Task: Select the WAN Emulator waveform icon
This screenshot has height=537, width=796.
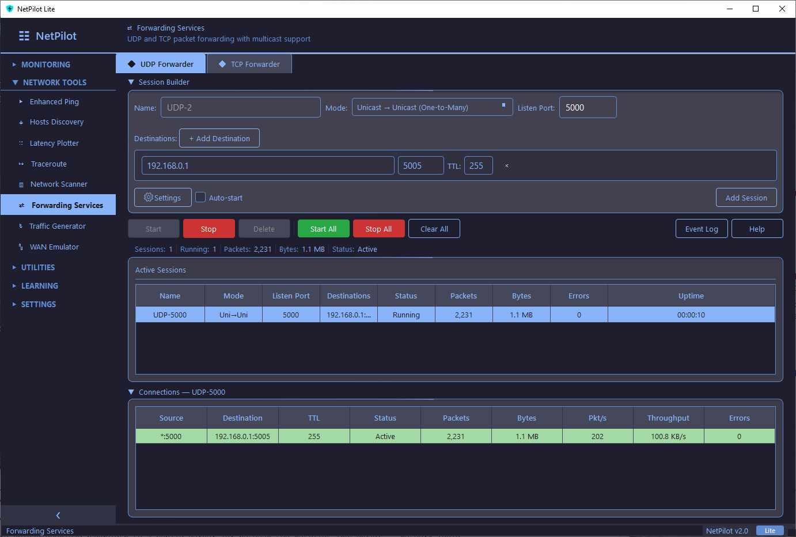Action: 21,247
